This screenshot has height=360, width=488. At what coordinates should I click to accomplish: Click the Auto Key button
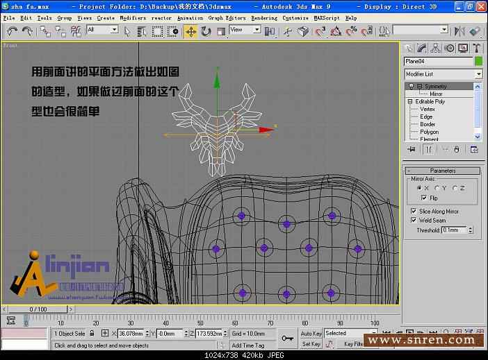311,334
